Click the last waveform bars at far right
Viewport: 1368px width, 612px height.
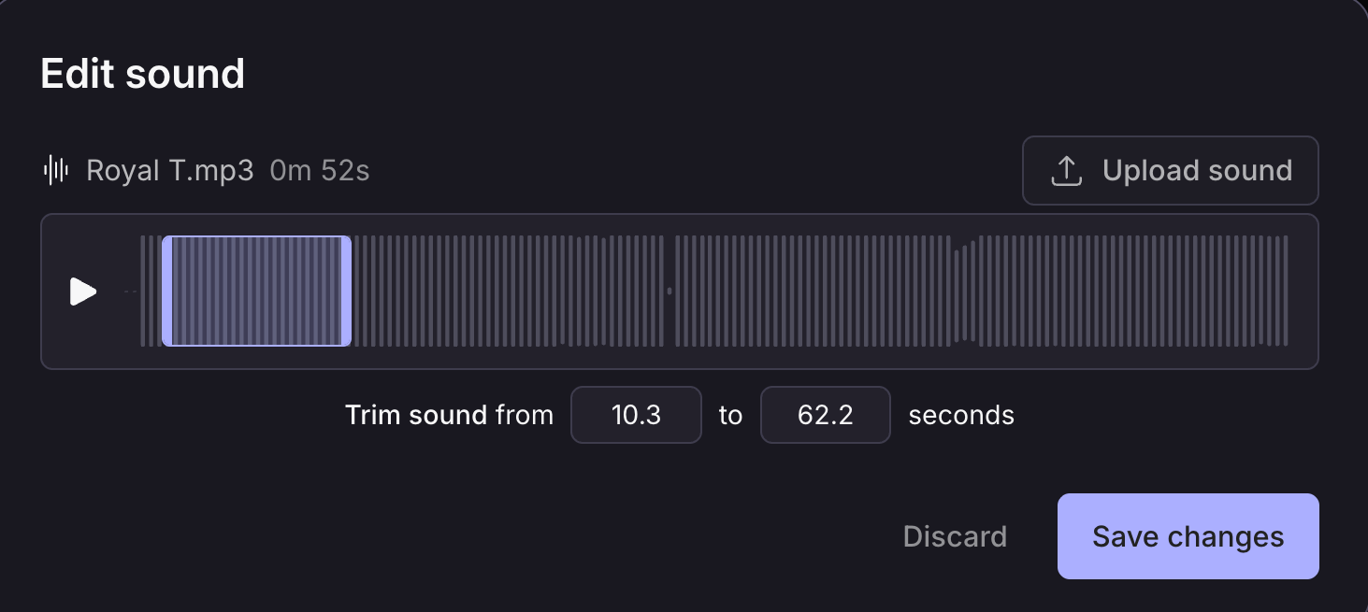(1280, 292)
